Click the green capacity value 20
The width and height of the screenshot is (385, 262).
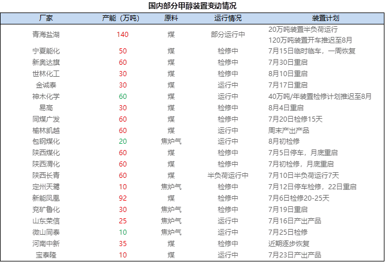pyautogui.click(x=123, y=142)
